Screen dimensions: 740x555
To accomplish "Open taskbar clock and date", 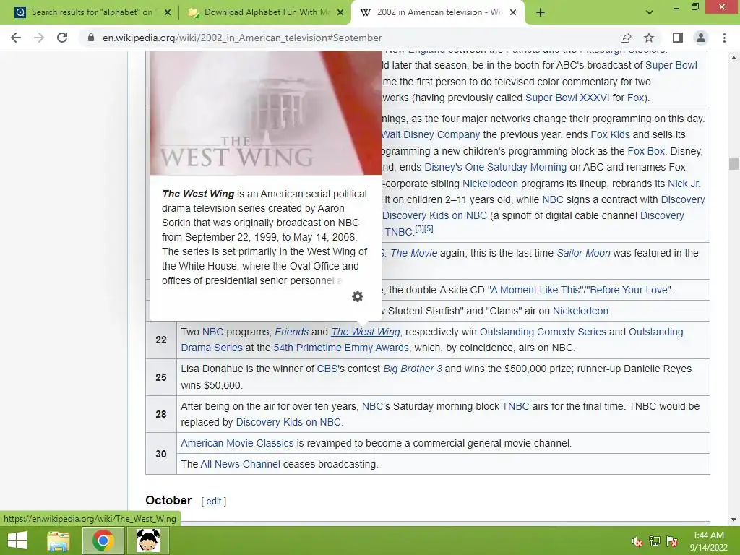I will pyautogui.click(x=708, y=541).
